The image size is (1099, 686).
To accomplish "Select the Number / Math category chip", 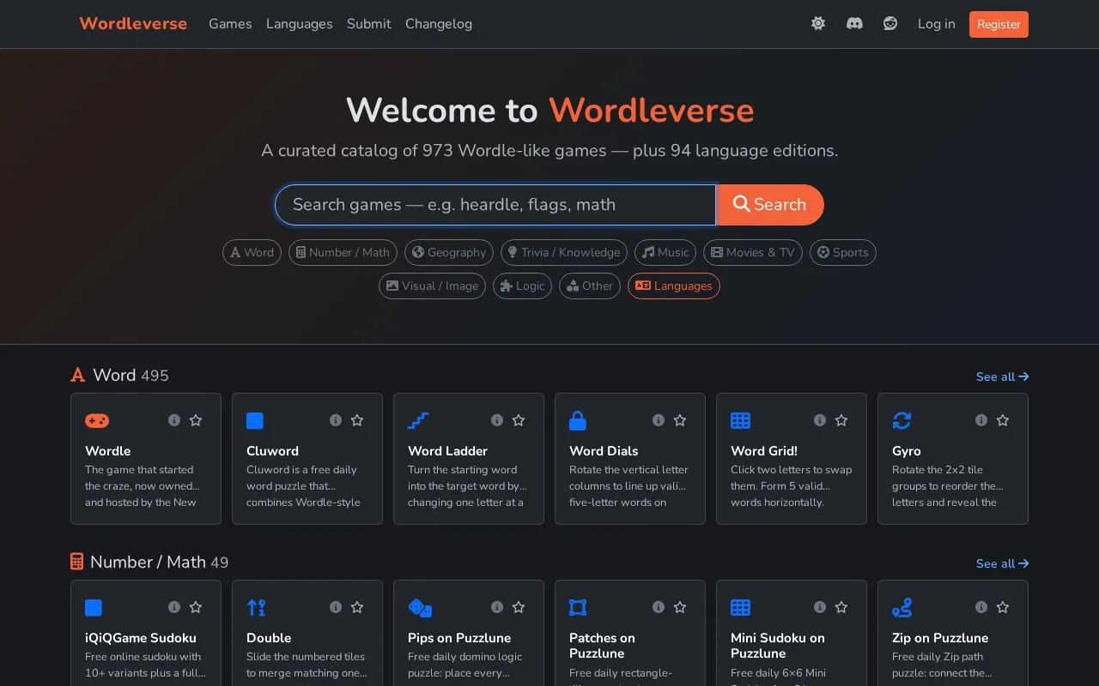I will (343, 252).
